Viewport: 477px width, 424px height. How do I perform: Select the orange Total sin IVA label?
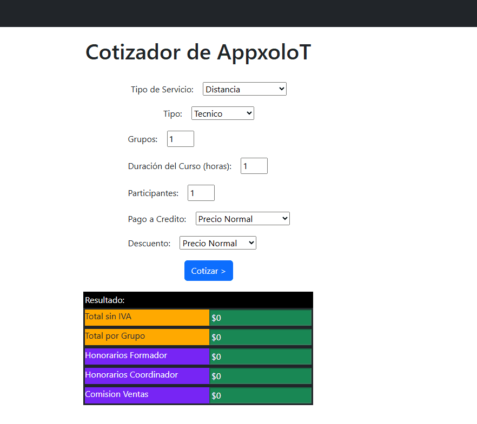tap(147, 318)
